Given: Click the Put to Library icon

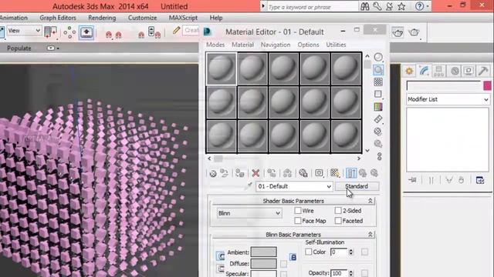Looking at the screenshot, I should tap(303, 173).
